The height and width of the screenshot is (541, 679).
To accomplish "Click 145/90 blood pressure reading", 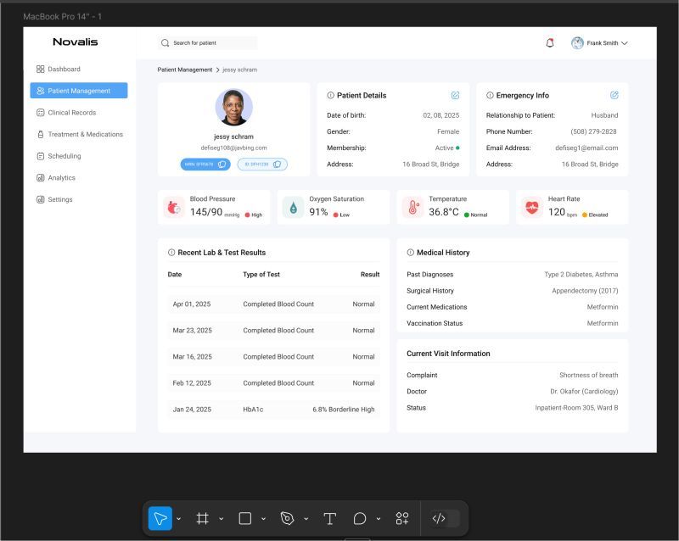I will click(x=206, y=212).
